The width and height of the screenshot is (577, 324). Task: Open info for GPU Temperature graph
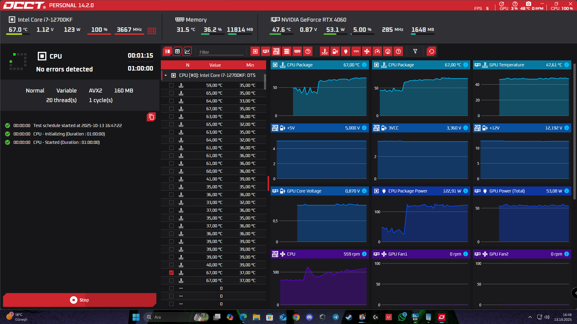coord(566,65)
